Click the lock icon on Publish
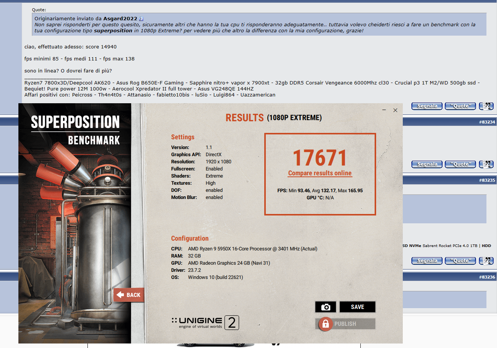The image size is (497, 348). click(325, 324)
